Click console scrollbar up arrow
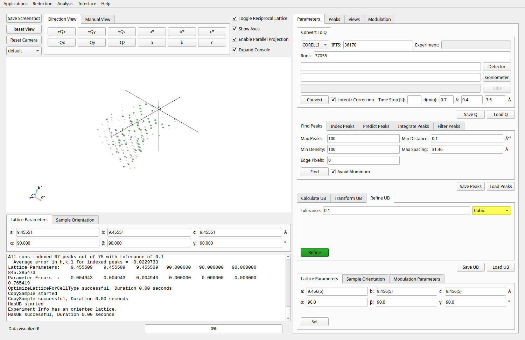525x340 pixels. (288, 257)
